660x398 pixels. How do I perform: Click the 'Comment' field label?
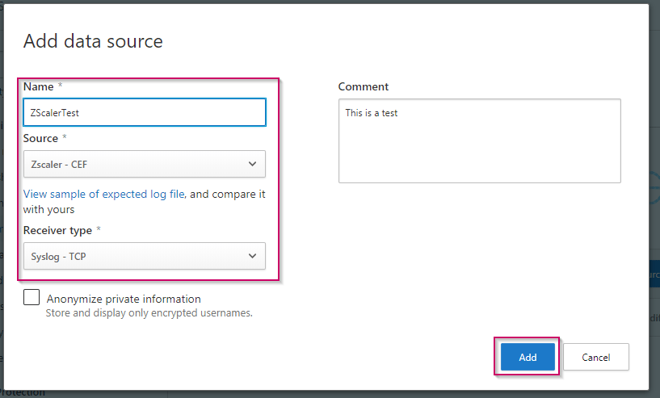(364, 86)
